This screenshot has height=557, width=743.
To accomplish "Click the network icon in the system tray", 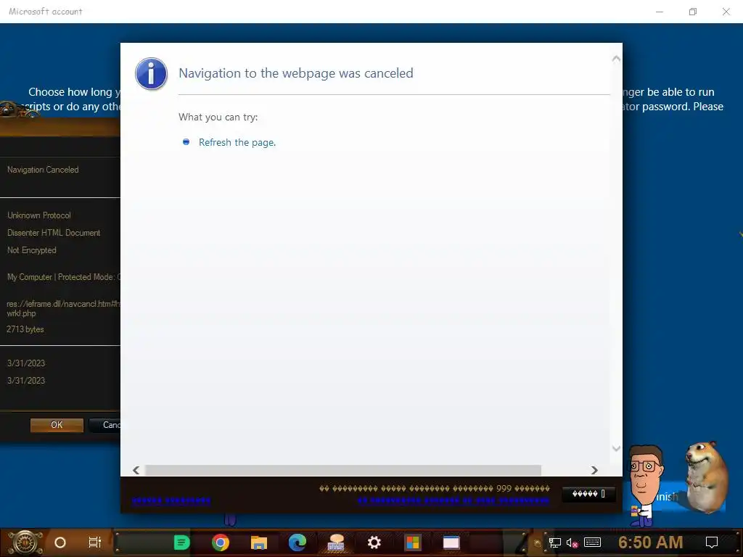I will tap(554, 542).
